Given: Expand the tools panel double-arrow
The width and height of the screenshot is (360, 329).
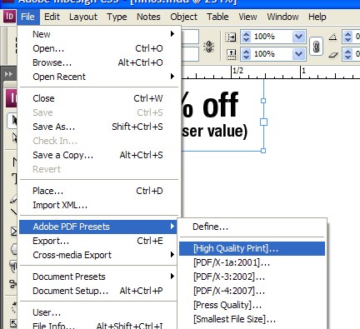Looking at the screenshot, I should point(8,74).
